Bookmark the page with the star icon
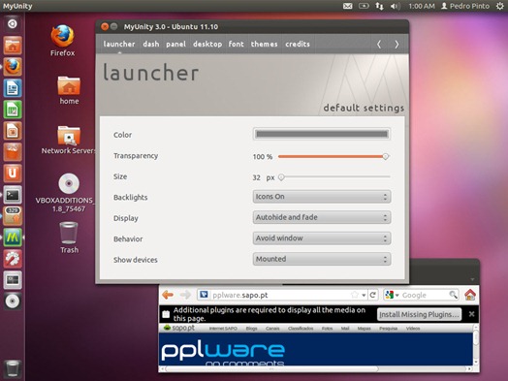Screen dimensions: 508x381 click(x=355, y=295)
